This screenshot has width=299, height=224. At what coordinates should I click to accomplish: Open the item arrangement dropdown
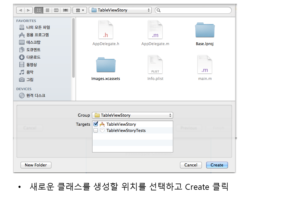pos(80,10)
